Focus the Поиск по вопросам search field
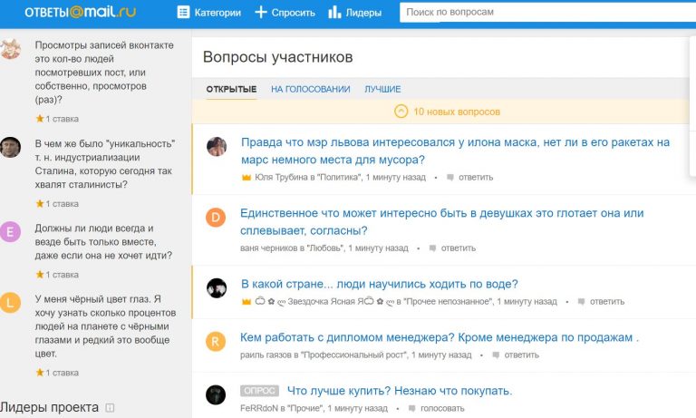 547,12
